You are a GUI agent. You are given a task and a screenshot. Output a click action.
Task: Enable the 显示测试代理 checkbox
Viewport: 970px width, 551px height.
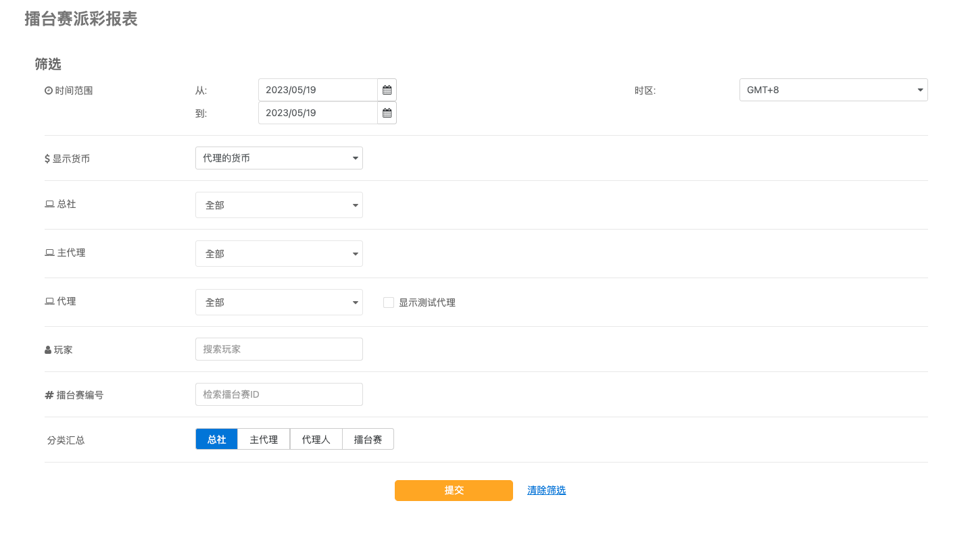[x=389, y=303]
